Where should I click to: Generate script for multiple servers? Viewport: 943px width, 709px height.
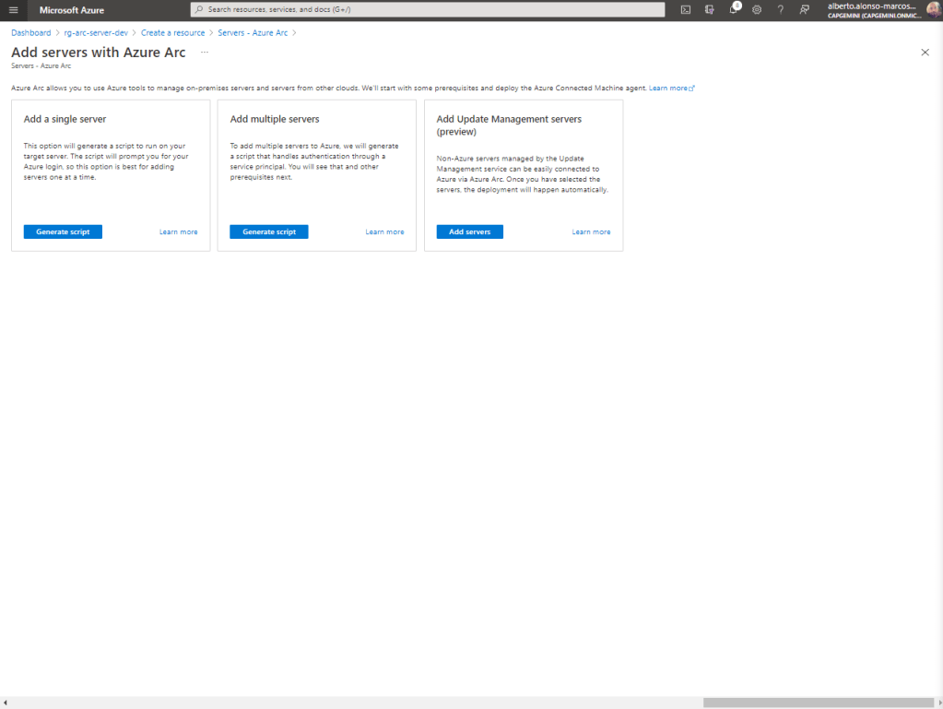[269, 231]
